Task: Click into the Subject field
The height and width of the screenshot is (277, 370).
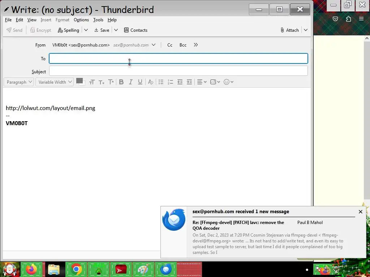Action: pos(178,71)
